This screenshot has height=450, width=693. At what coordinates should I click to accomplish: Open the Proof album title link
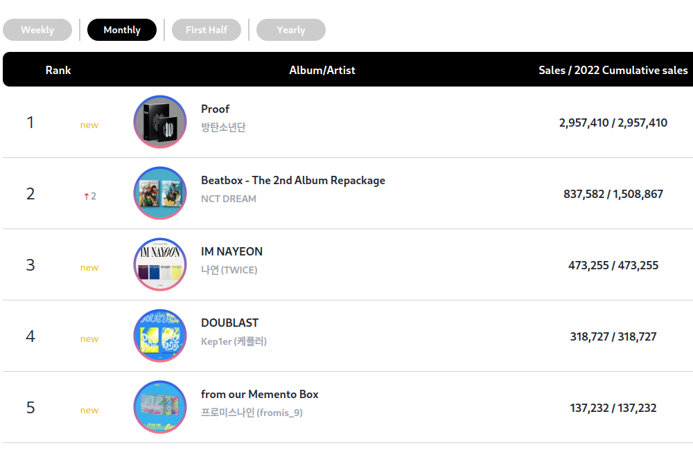point(215,109)
